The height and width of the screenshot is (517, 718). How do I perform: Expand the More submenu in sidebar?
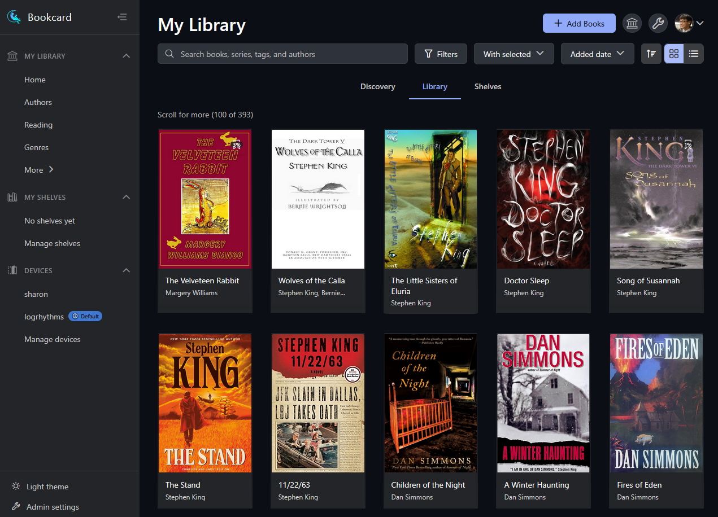pos(39,170)
